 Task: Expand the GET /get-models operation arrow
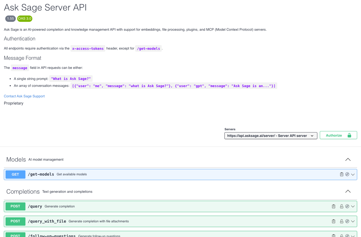coord(353,175)
